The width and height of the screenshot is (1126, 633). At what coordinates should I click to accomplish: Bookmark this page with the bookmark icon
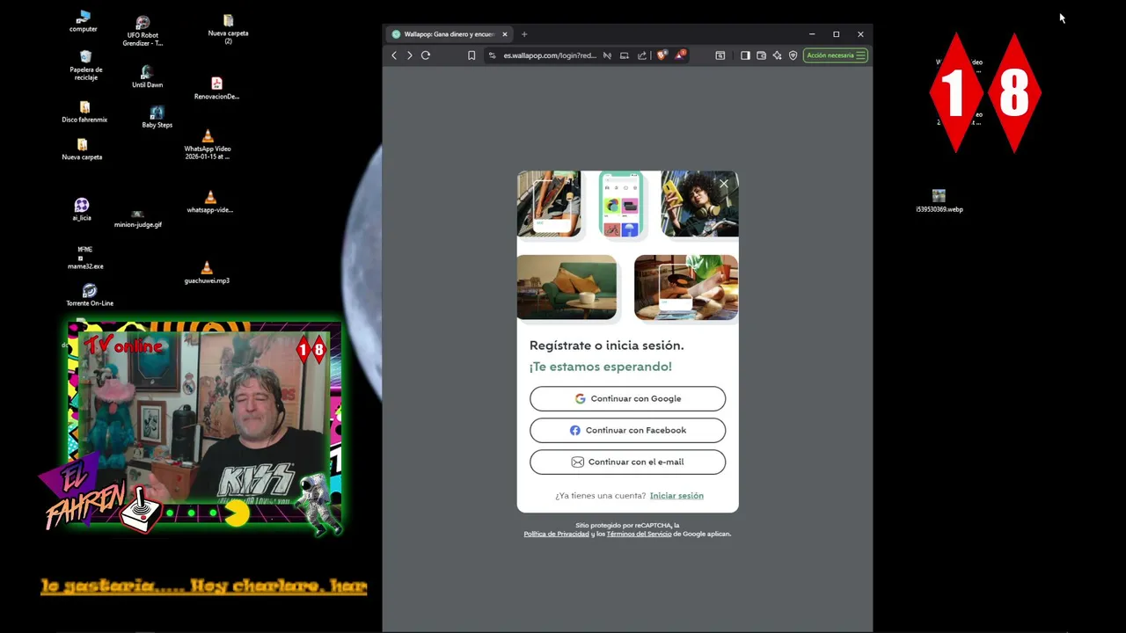click(x=472, y=55)
